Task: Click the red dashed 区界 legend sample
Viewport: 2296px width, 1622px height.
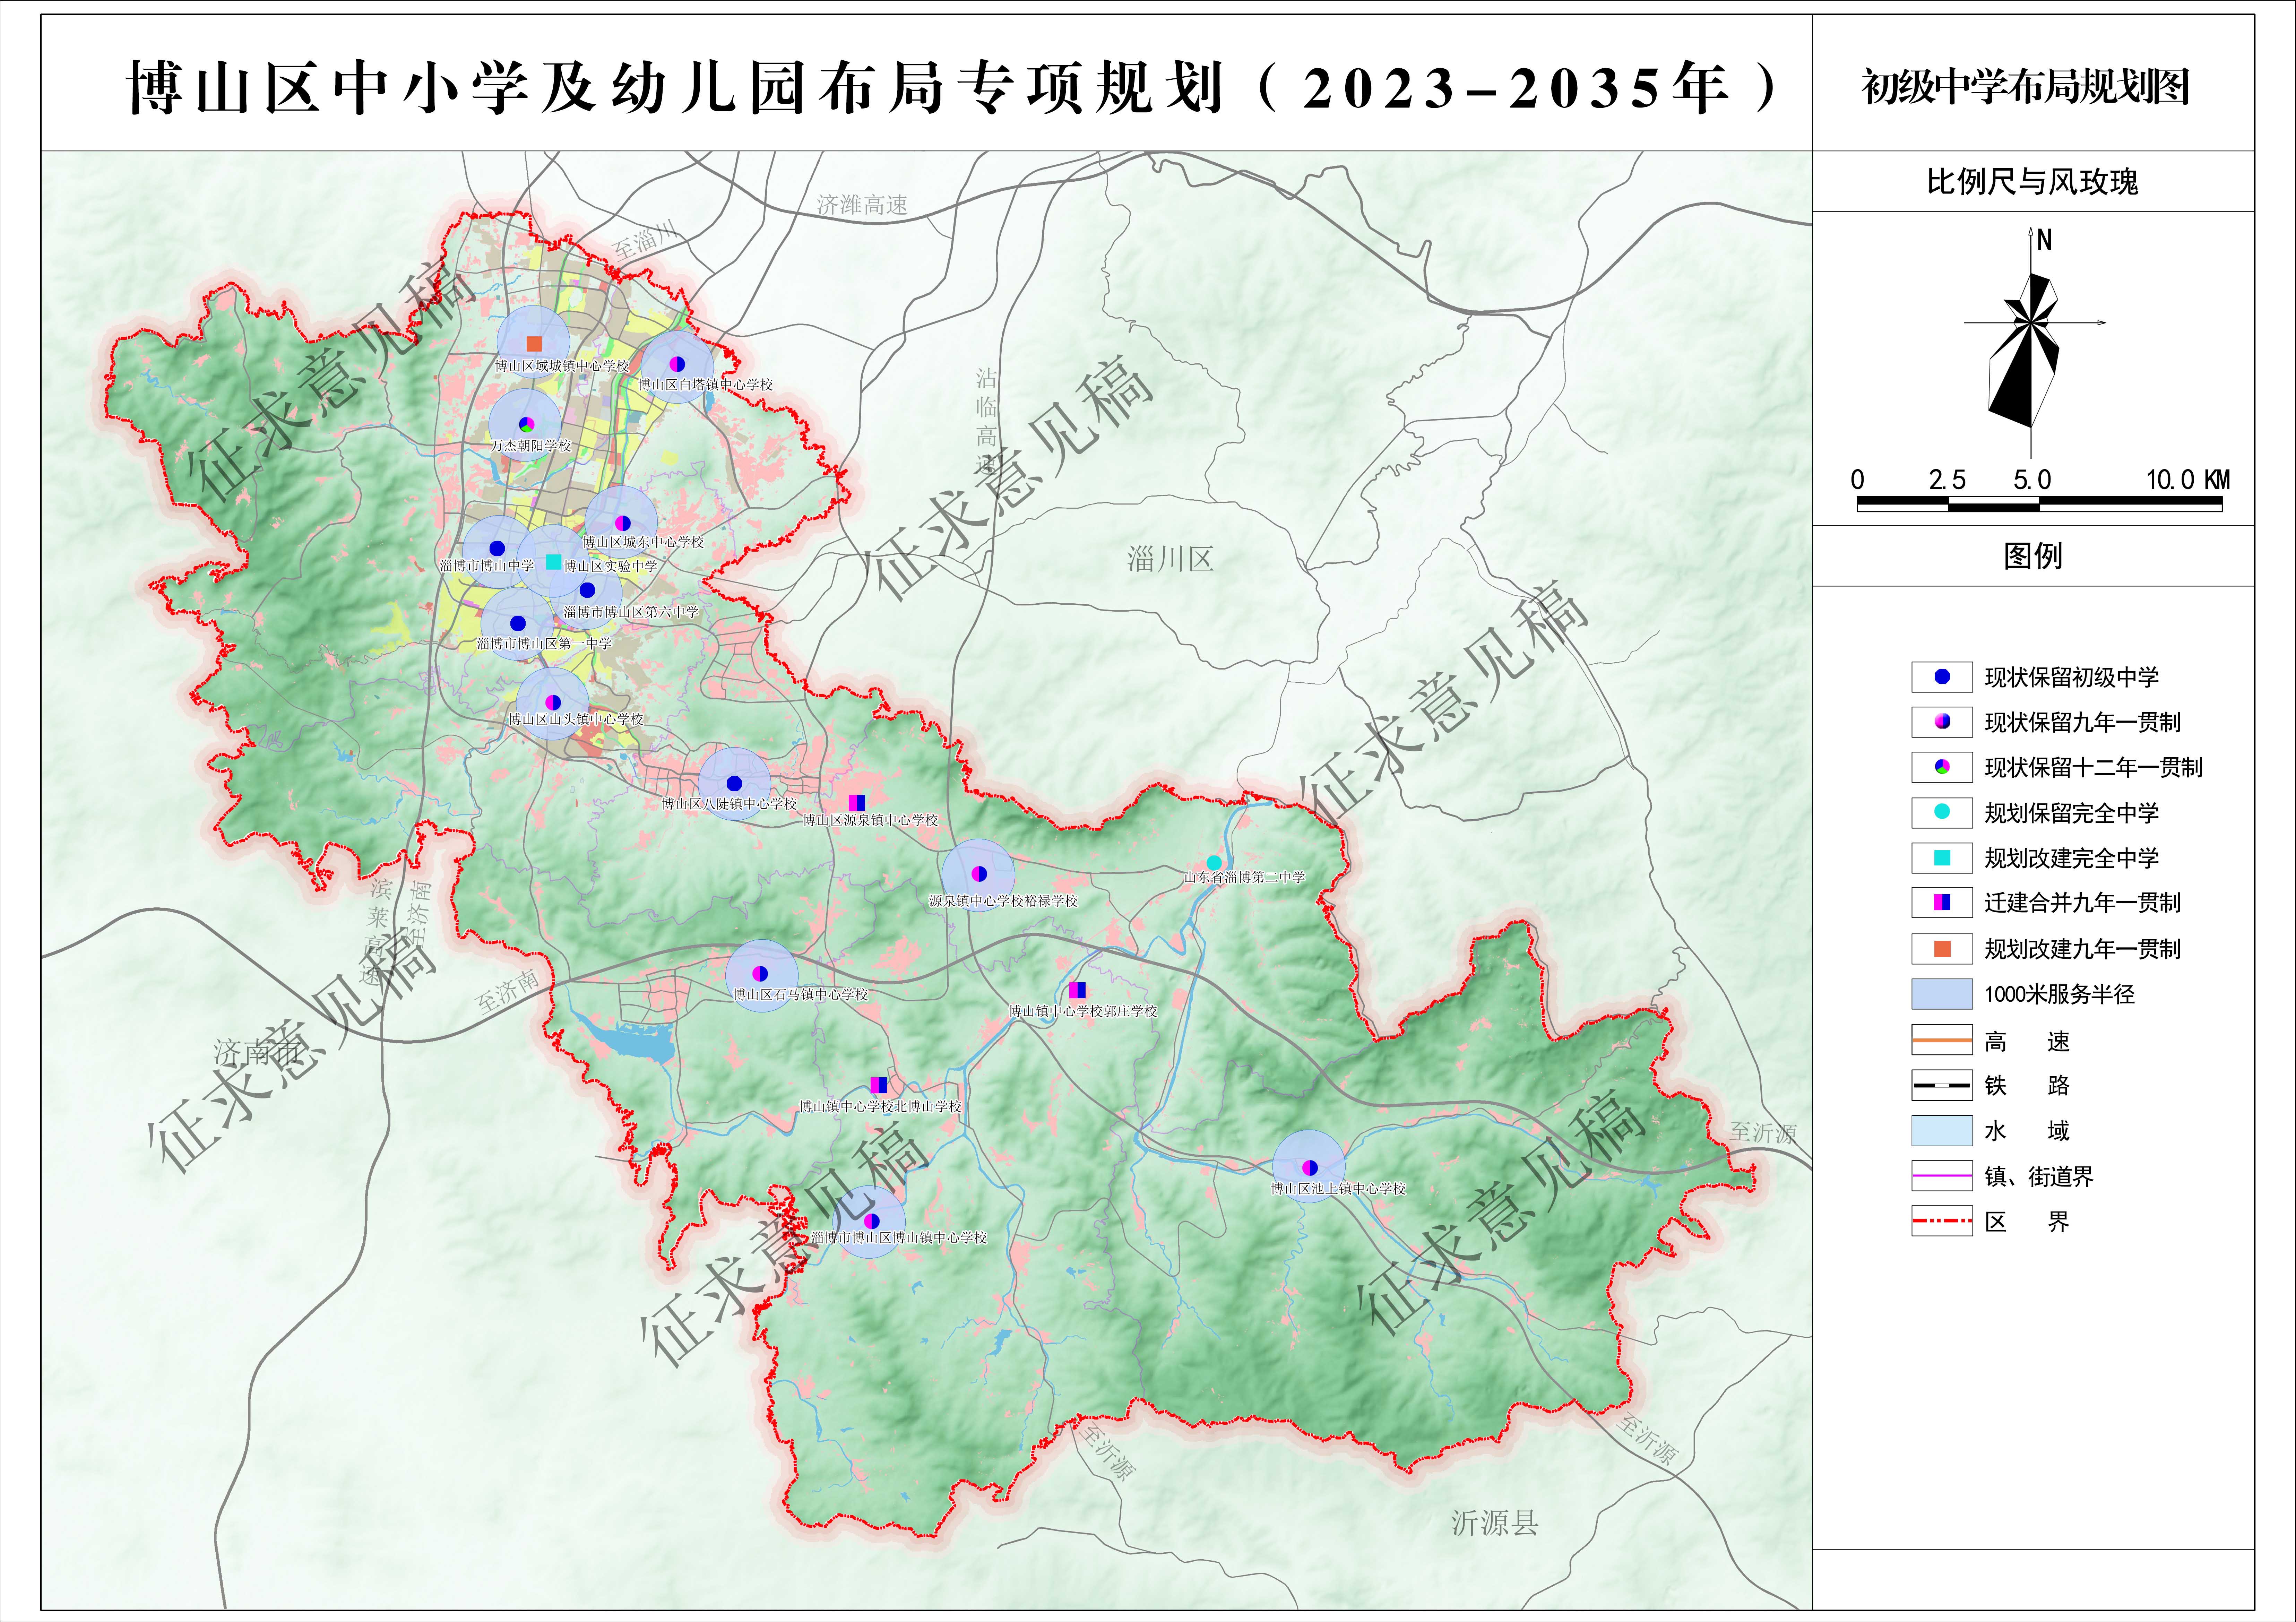Action: (1942, 1221)
